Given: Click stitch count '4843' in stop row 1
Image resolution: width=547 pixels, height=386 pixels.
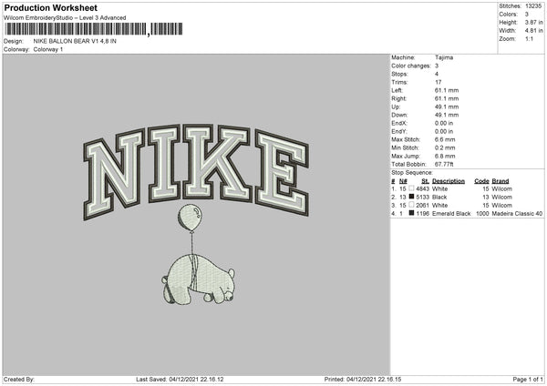Looking at the screenshot, I should pos(422,188).
